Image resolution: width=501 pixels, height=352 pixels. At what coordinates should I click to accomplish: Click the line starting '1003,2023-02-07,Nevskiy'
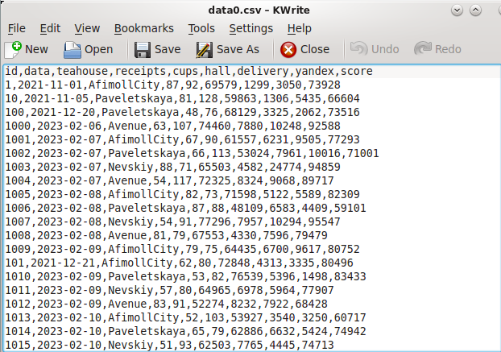click(173, 167)
